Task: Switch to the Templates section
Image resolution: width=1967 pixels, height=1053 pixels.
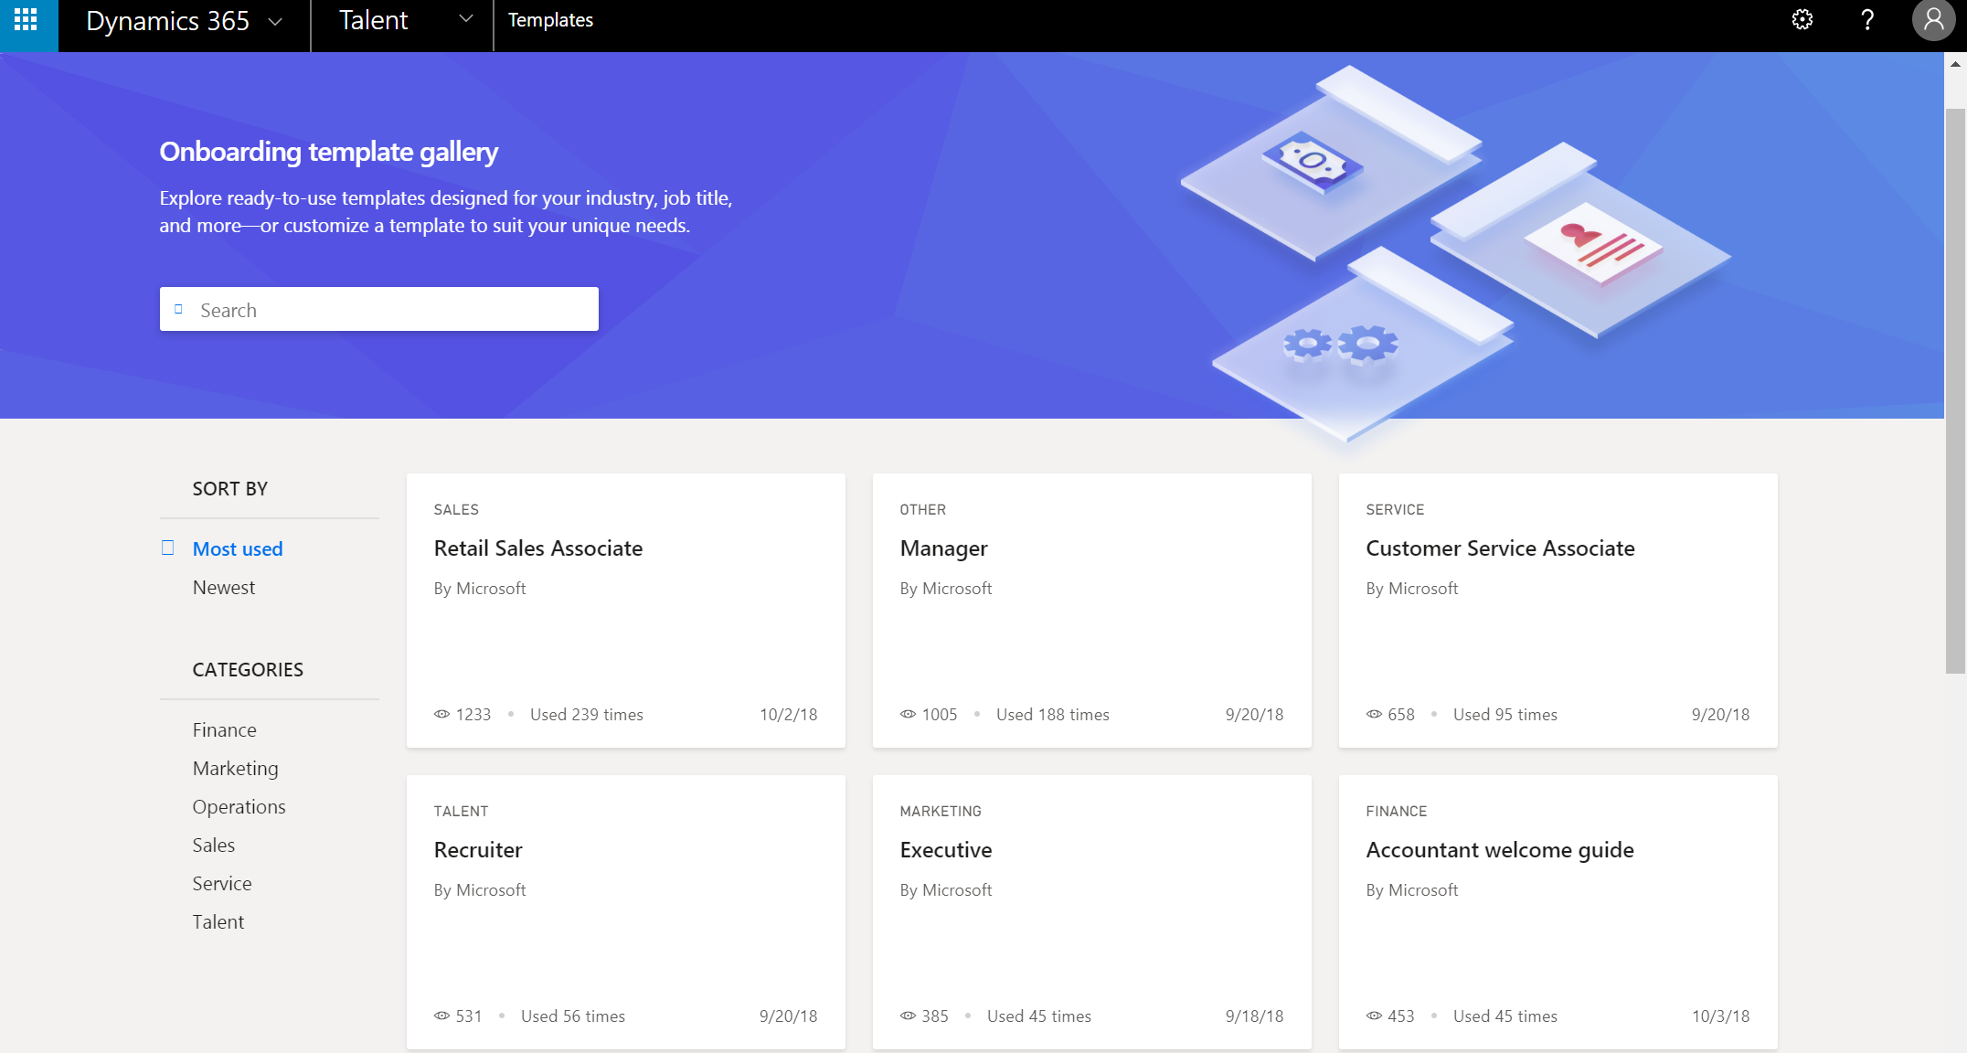Action: tap(550, 19)
